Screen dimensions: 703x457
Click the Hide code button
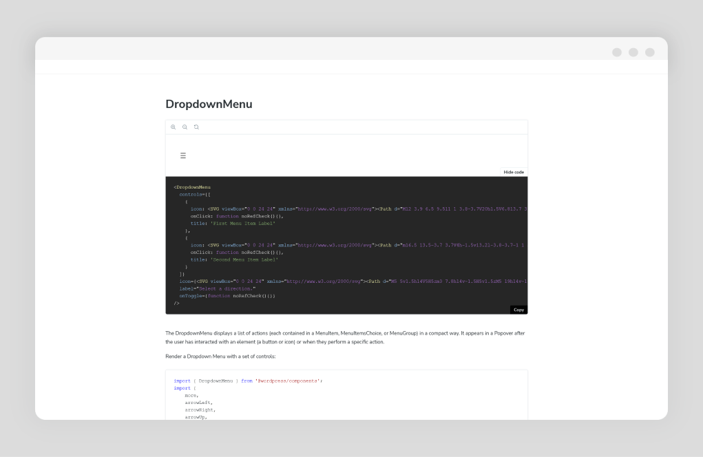pyautogui.click(x=514, y=172)
